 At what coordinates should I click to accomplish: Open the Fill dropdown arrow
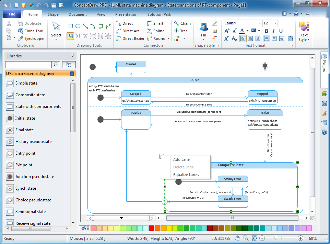(203, 40)
